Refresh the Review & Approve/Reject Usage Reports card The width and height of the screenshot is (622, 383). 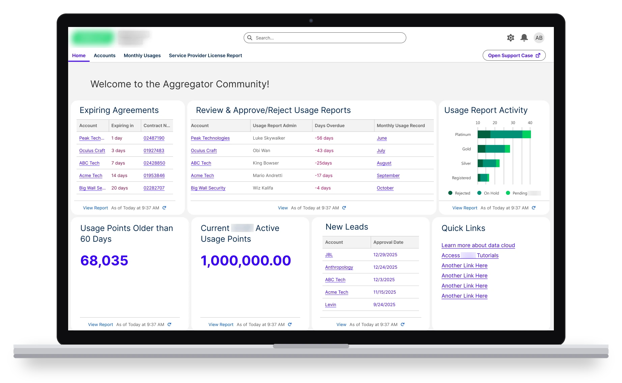pyautogui.click(x=344, y=208)
